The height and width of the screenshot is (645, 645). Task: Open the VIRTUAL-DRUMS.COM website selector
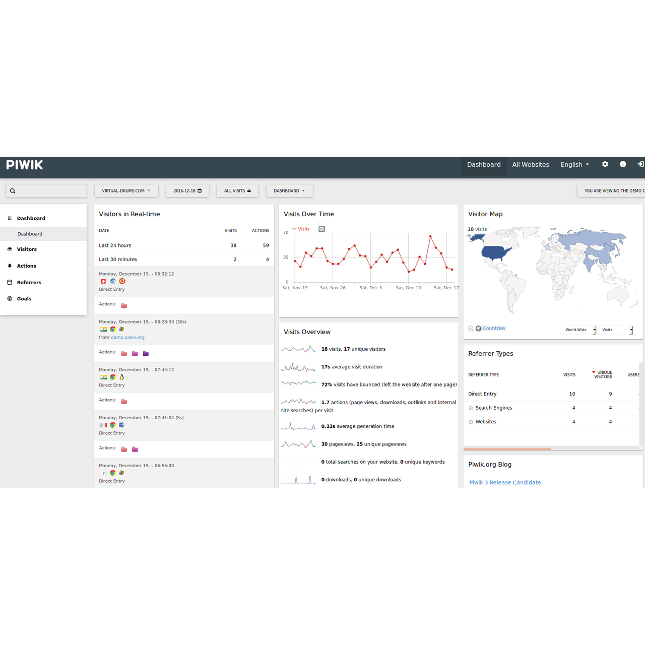click(126, 191)
